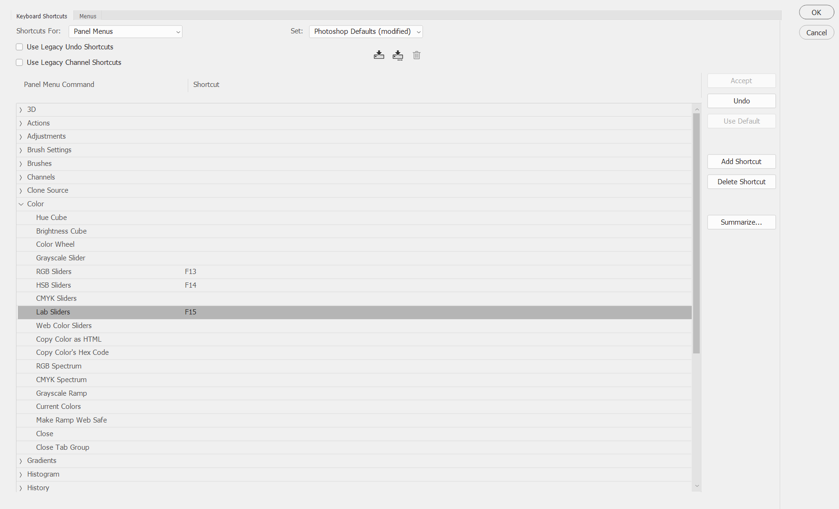Select the Grayscale Ramp command row

point(354,393)
